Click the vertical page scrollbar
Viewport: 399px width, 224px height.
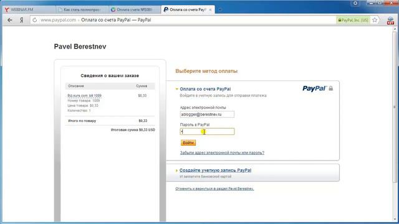pos(395,106)
